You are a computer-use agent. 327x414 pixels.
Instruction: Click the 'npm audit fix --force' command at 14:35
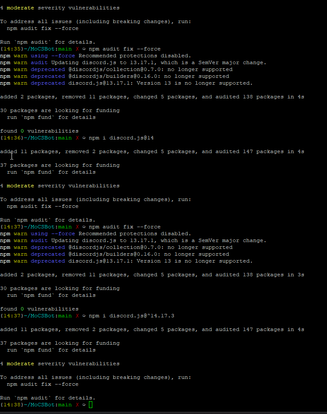tap(124, 49)
